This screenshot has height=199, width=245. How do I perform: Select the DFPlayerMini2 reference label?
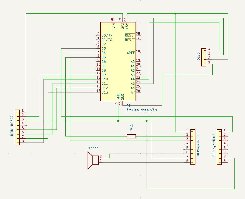pyautogui.click(x=214, y=145)
